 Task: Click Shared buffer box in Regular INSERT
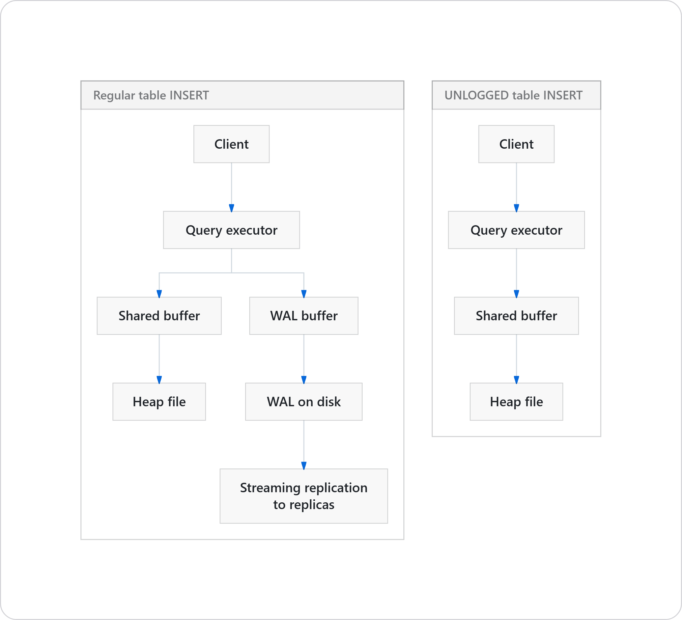(159, 316)
